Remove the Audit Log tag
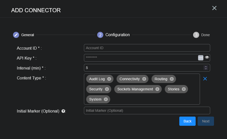 pyautogui.click(x=109, y=79)
